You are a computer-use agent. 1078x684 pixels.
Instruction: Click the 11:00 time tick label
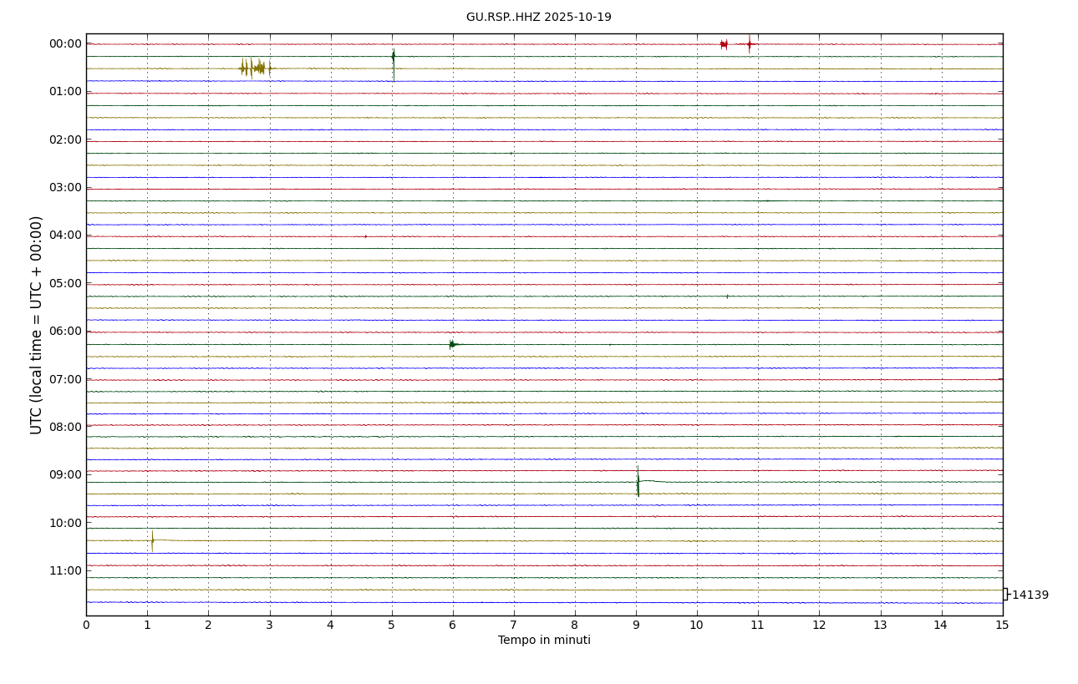point(65,571)
